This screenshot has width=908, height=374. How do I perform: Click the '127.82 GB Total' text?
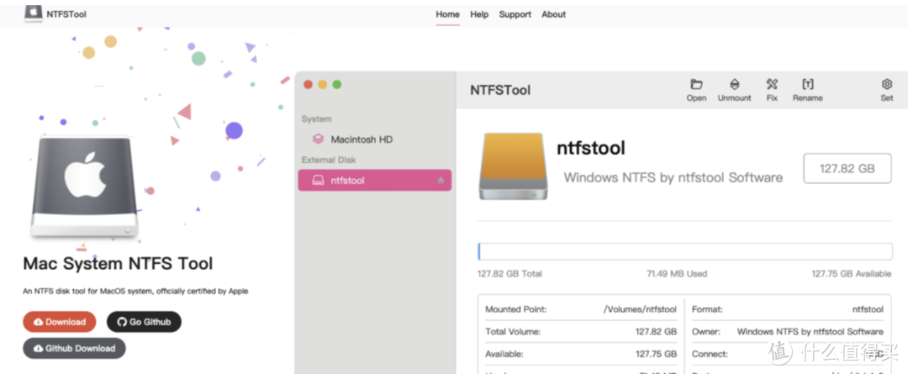click(x=509, y=274)
